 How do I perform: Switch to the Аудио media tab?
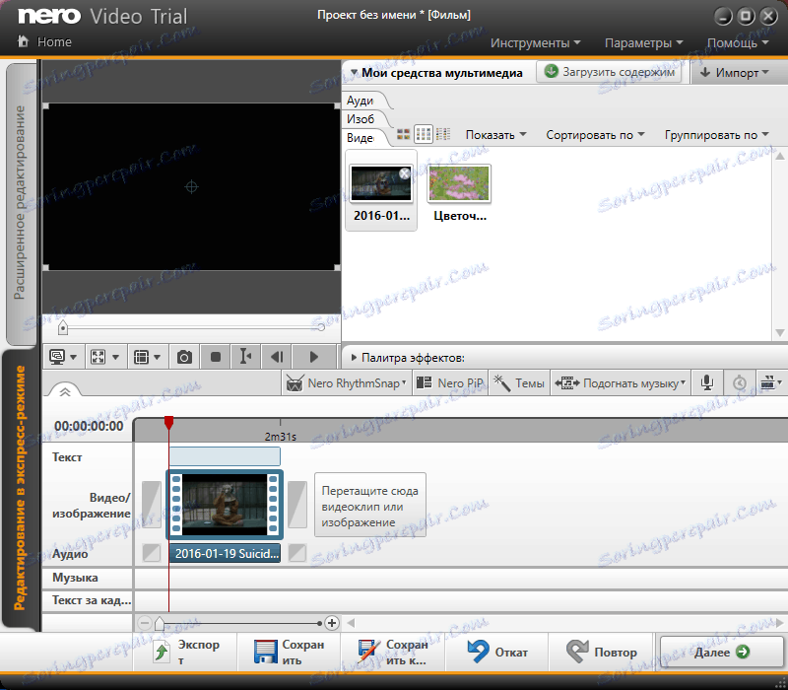[x=361, y=101]
